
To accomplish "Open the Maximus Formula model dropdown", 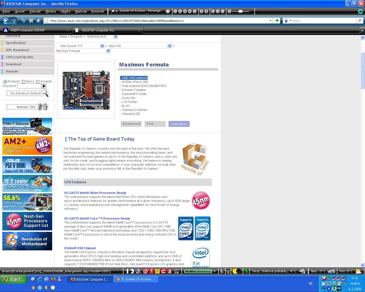I will pos(108,51).
